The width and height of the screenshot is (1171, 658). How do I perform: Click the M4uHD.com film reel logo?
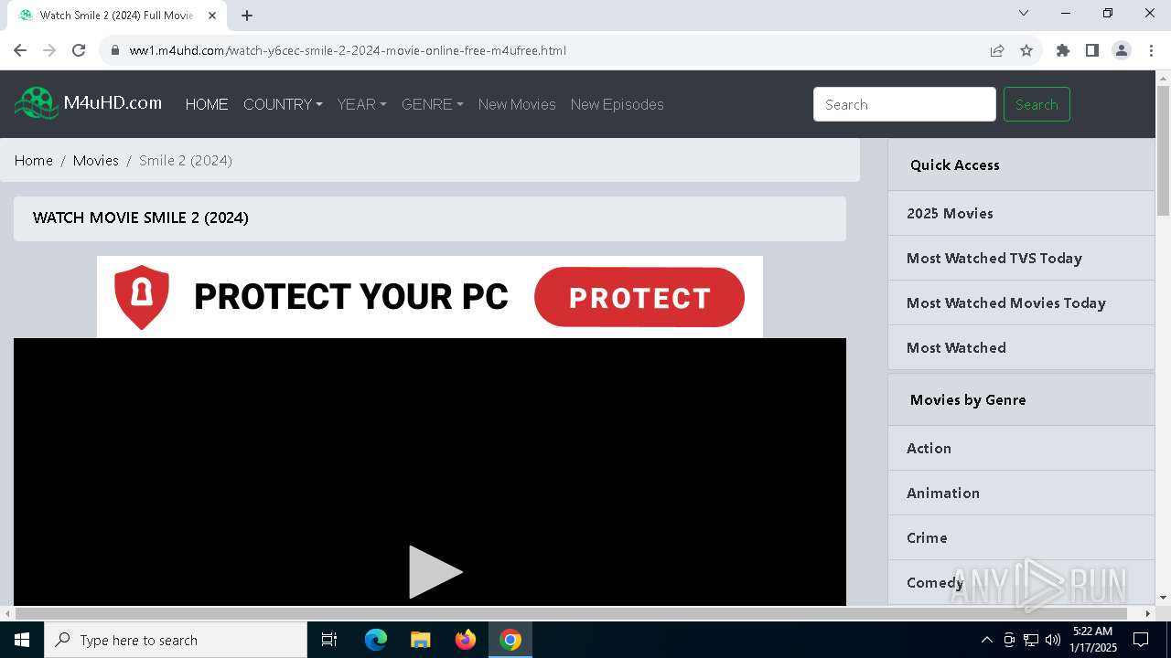[37, 103]
